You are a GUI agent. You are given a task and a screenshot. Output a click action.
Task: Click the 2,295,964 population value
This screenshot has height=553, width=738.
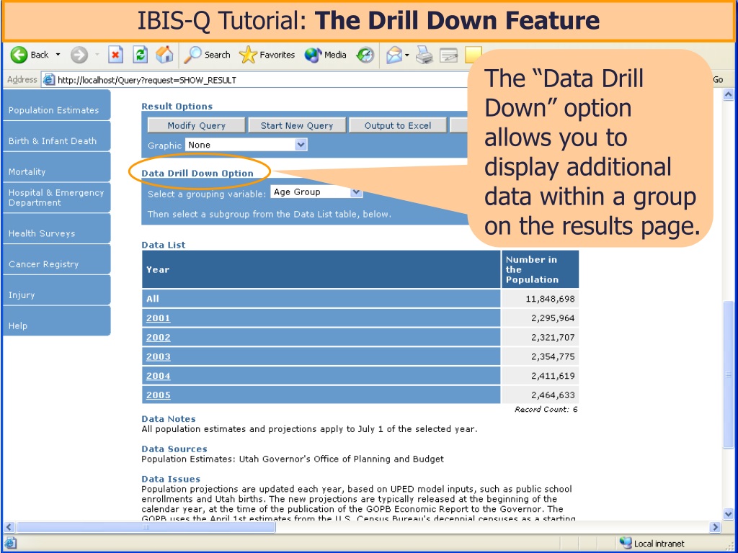[x=553, y=318]
